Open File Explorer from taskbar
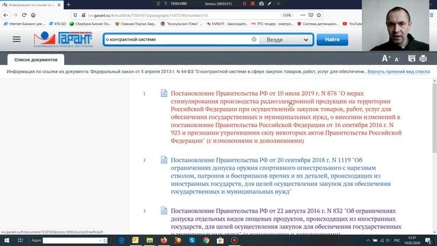Screen dimensions: 437x246 tap(150, 240)
